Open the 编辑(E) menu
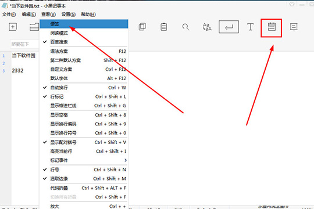The height and width of the screenshot is (209, 314). pyautogui.click(x=29, y=15)
